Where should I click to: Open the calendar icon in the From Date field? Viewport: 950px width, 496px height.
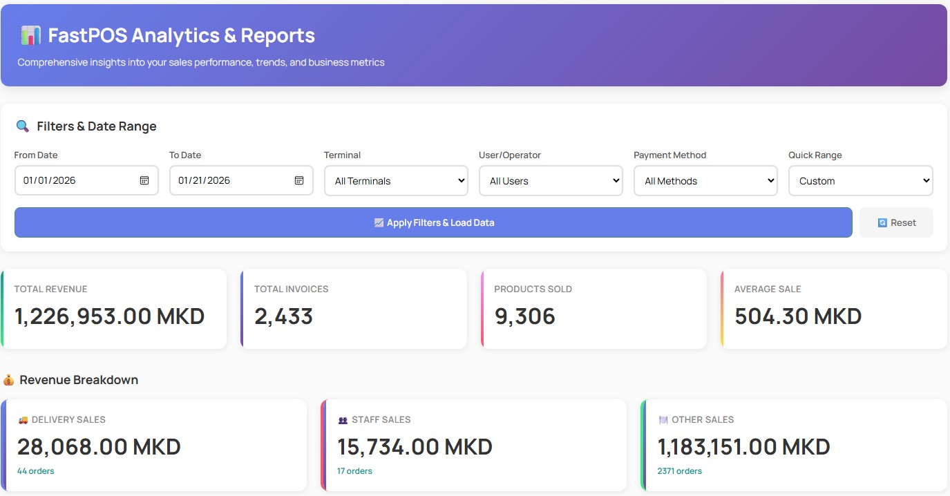click(144, 180)
